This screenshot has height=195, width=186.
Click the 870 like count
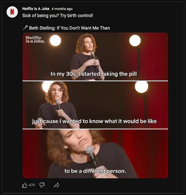click(x=32, y=185)
